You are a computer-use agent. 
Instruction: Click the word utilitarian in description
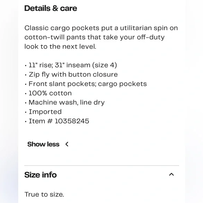point(136,28)
